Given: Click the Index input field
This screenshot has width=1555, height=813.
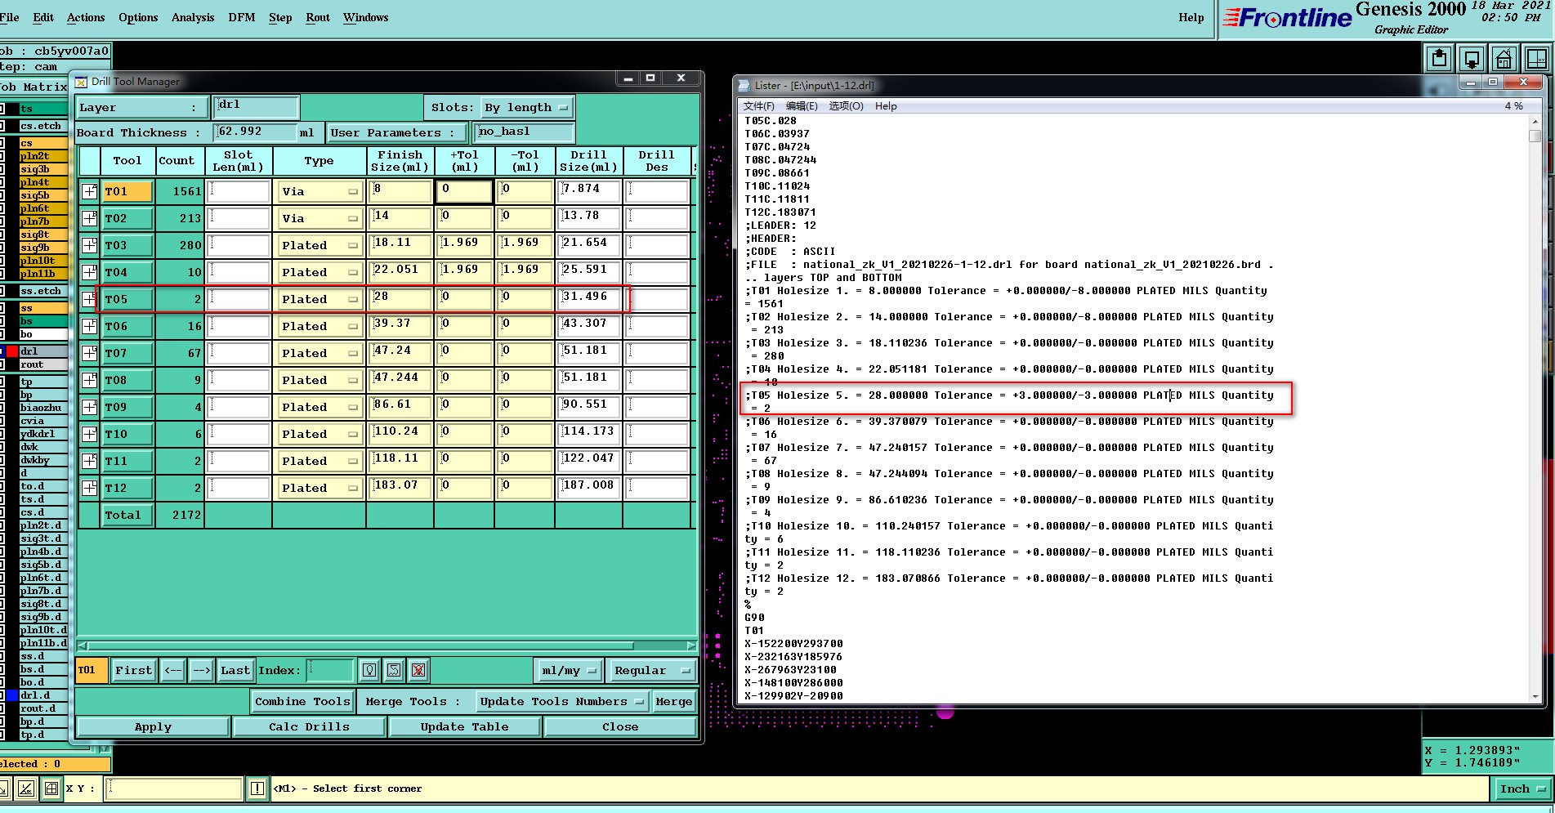Looking at the screenshot, I should point(330,671).
